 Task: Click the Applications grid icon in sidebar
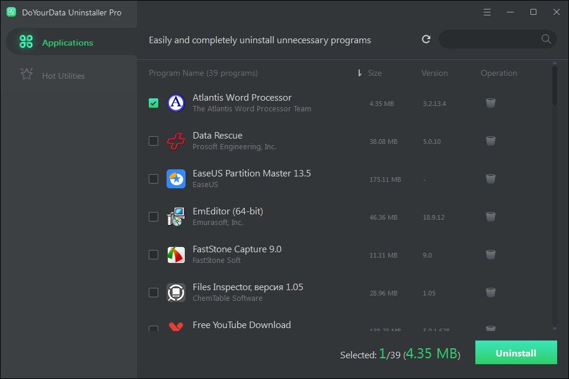(x=25, y=42)
